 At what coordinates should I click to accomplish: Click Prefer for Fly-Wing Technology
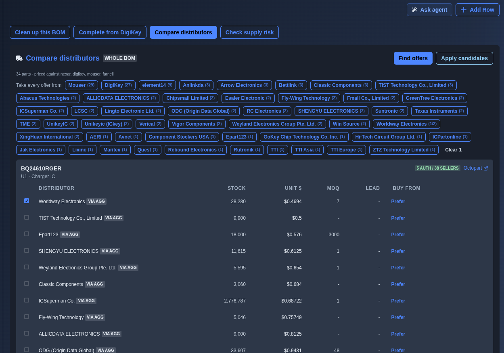[398, 317]
